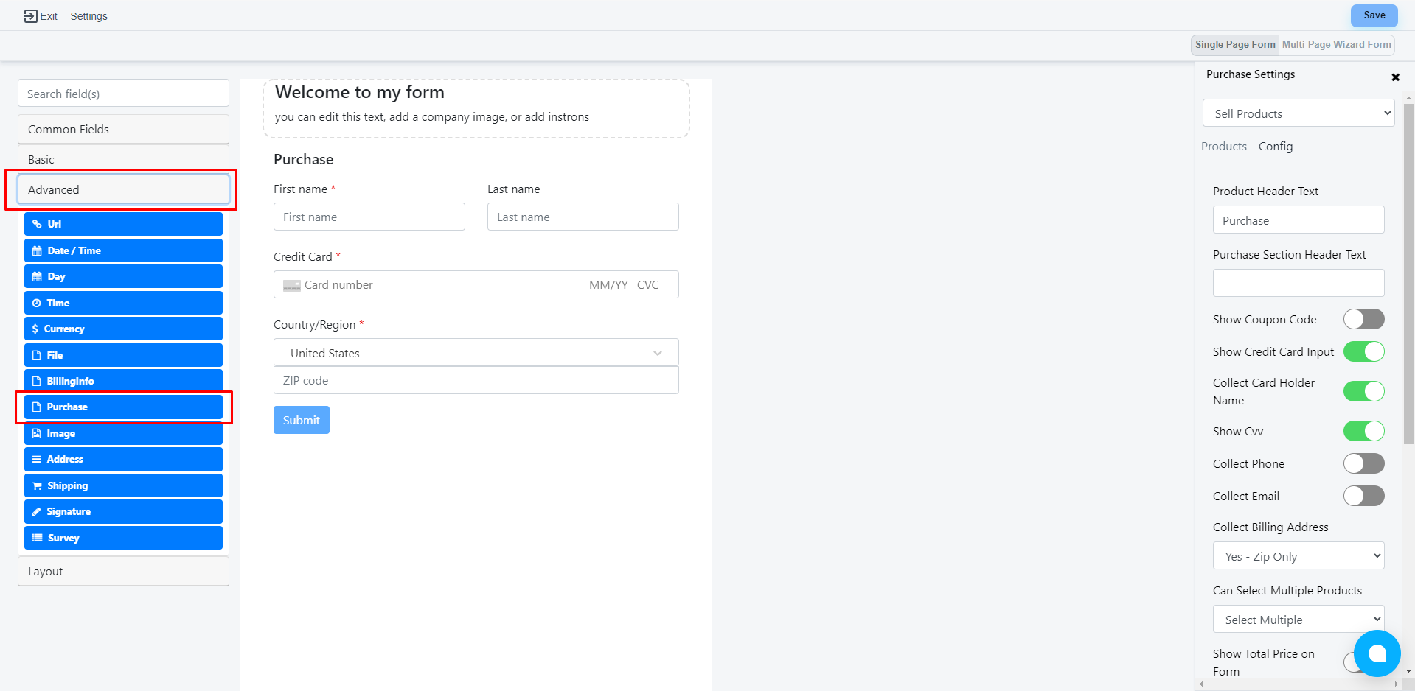1415x691 pixels.
Task: Click the Submit form button
Action: click(x=301, y=420)
